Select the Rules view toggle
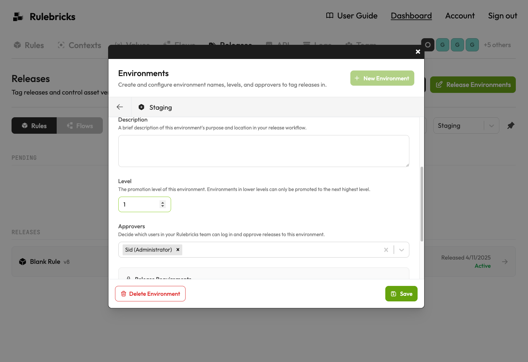This screenshot has width=528, height=362. click(x=34, y=125)
